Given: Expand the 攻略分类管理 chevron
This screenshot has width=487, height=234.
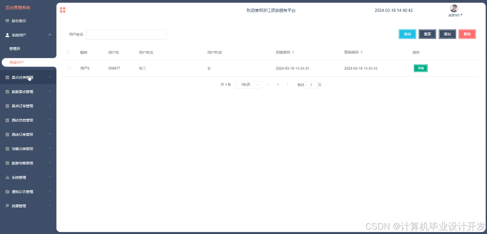Looking at the screenshot, I should coord(50,149).
